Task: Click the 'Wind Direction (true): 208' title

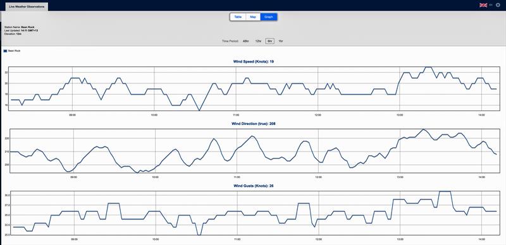Action: [x=254, y=124]
